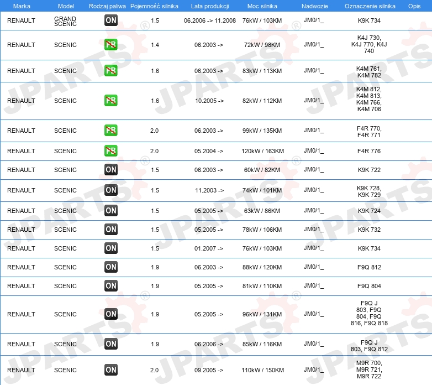Viewport: 432px width, 385px height.
Task: Click the ON diesel icon in the 01.2007 Scenic row
Action: [x=111, y=248]
